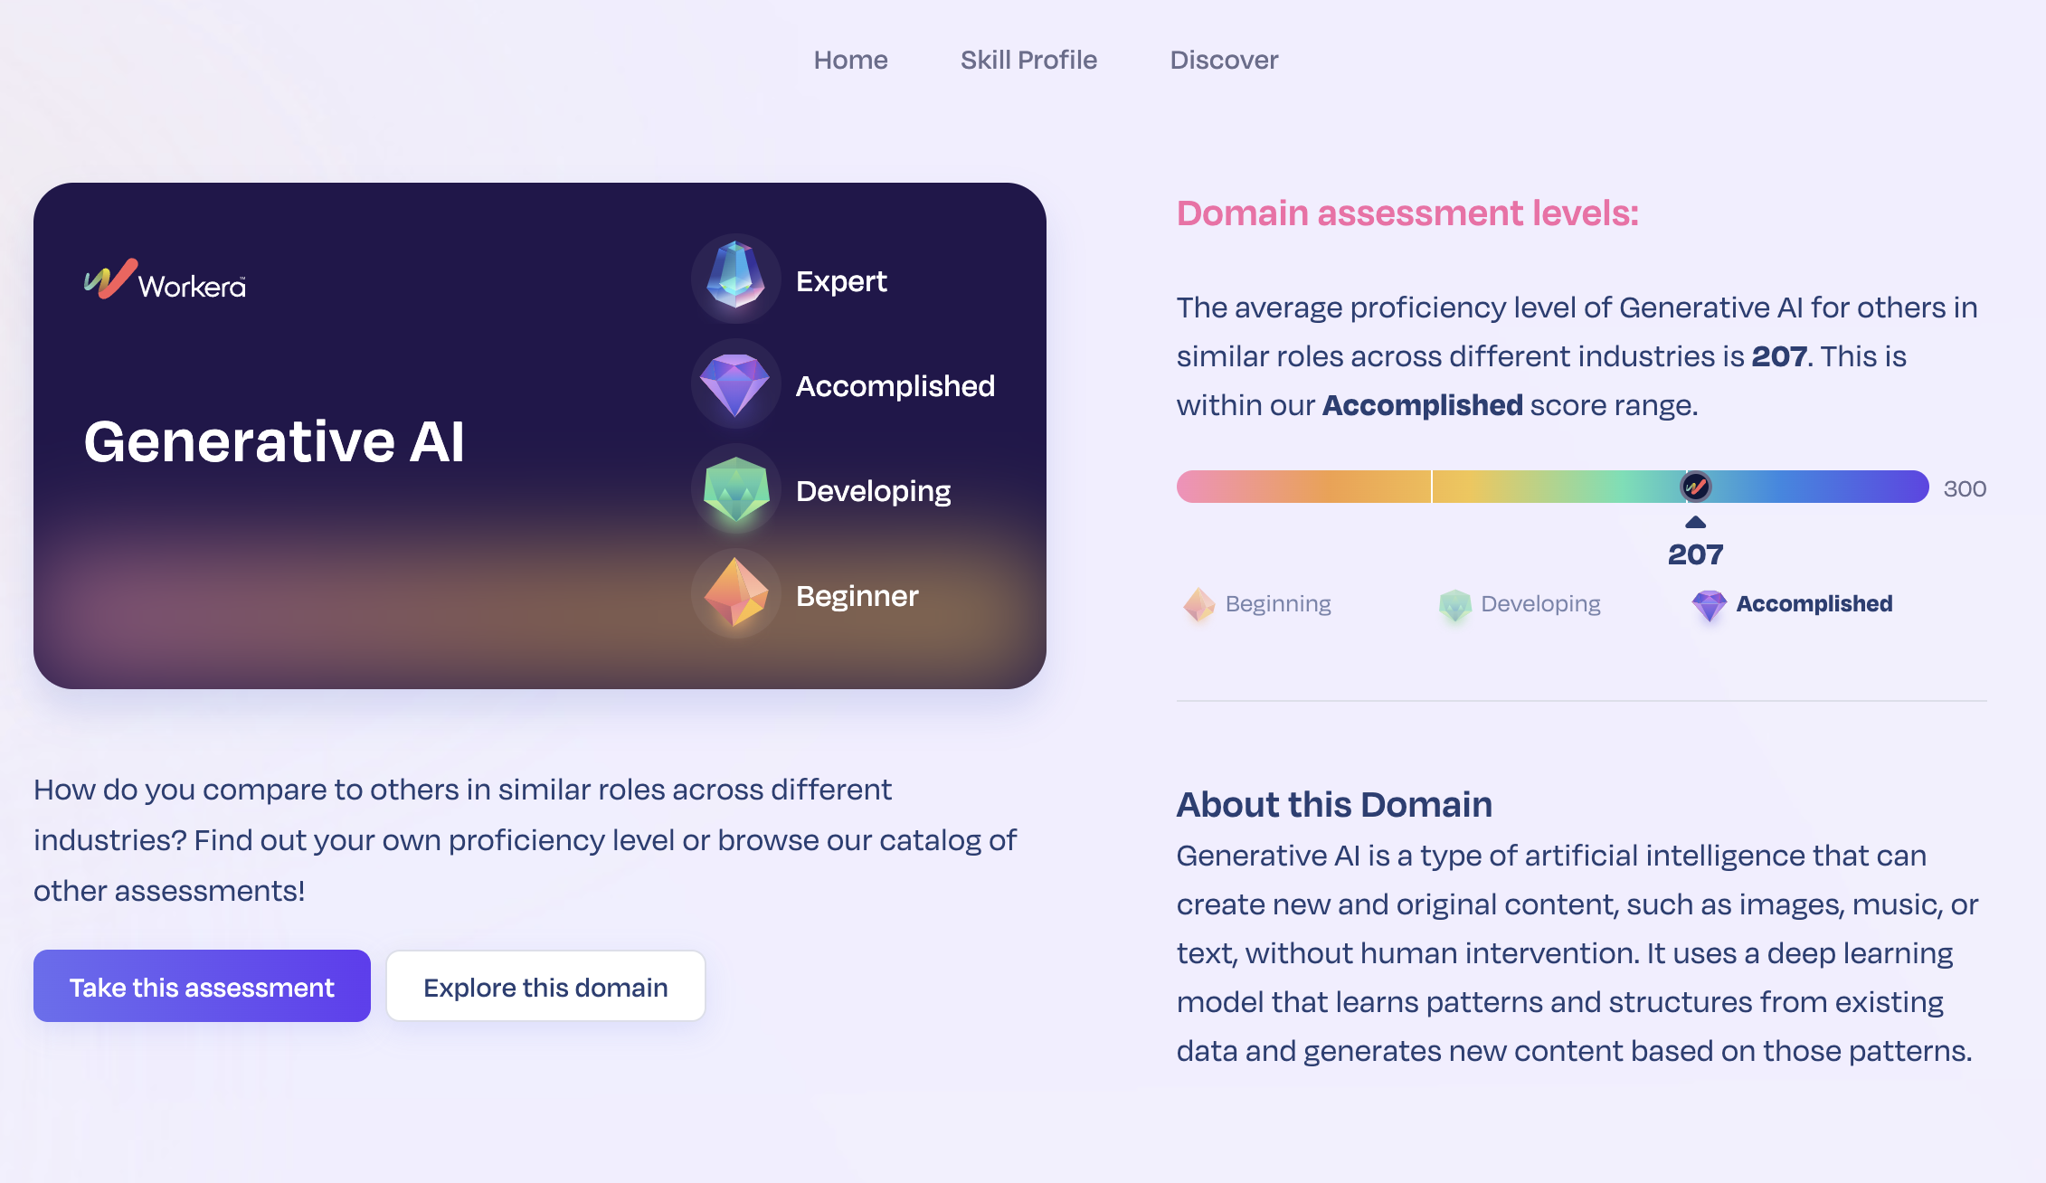Click the Home navigation tab
Viewport: 2046px width, 1183px height.
click(x=850, y=59)
